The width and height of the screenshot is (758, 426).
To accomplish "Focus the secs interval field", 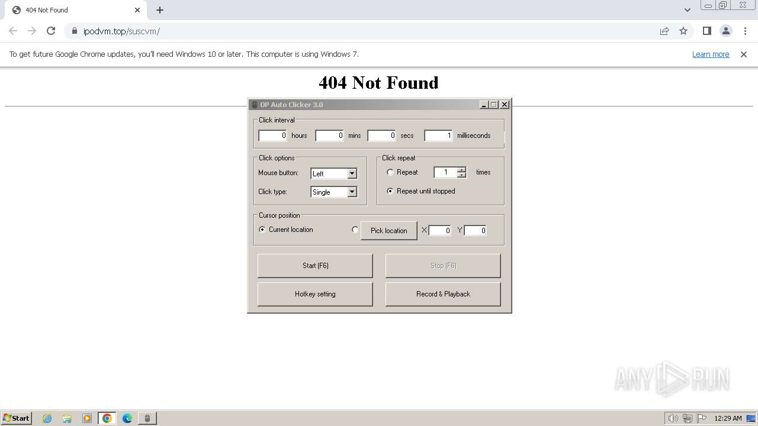I will coord(381,135).
